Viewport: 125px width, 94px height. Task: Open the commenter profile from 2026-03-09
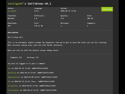pyautogui.click(x=14, y=77)
